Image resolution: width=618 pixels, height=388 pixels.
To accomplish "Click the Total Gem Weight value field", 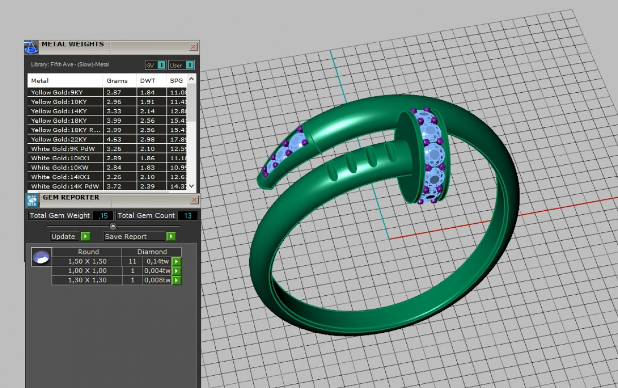I will coord(103,215).
